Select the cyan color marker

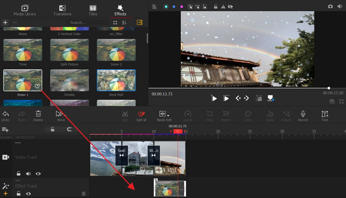[x=166, y=7]
